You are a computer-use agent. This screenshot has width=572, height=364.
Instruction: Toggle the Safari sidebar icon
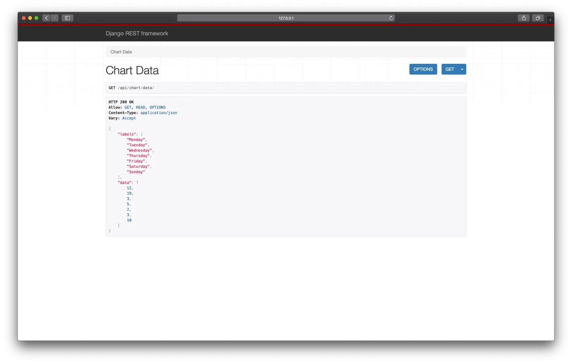coord(67,18)
